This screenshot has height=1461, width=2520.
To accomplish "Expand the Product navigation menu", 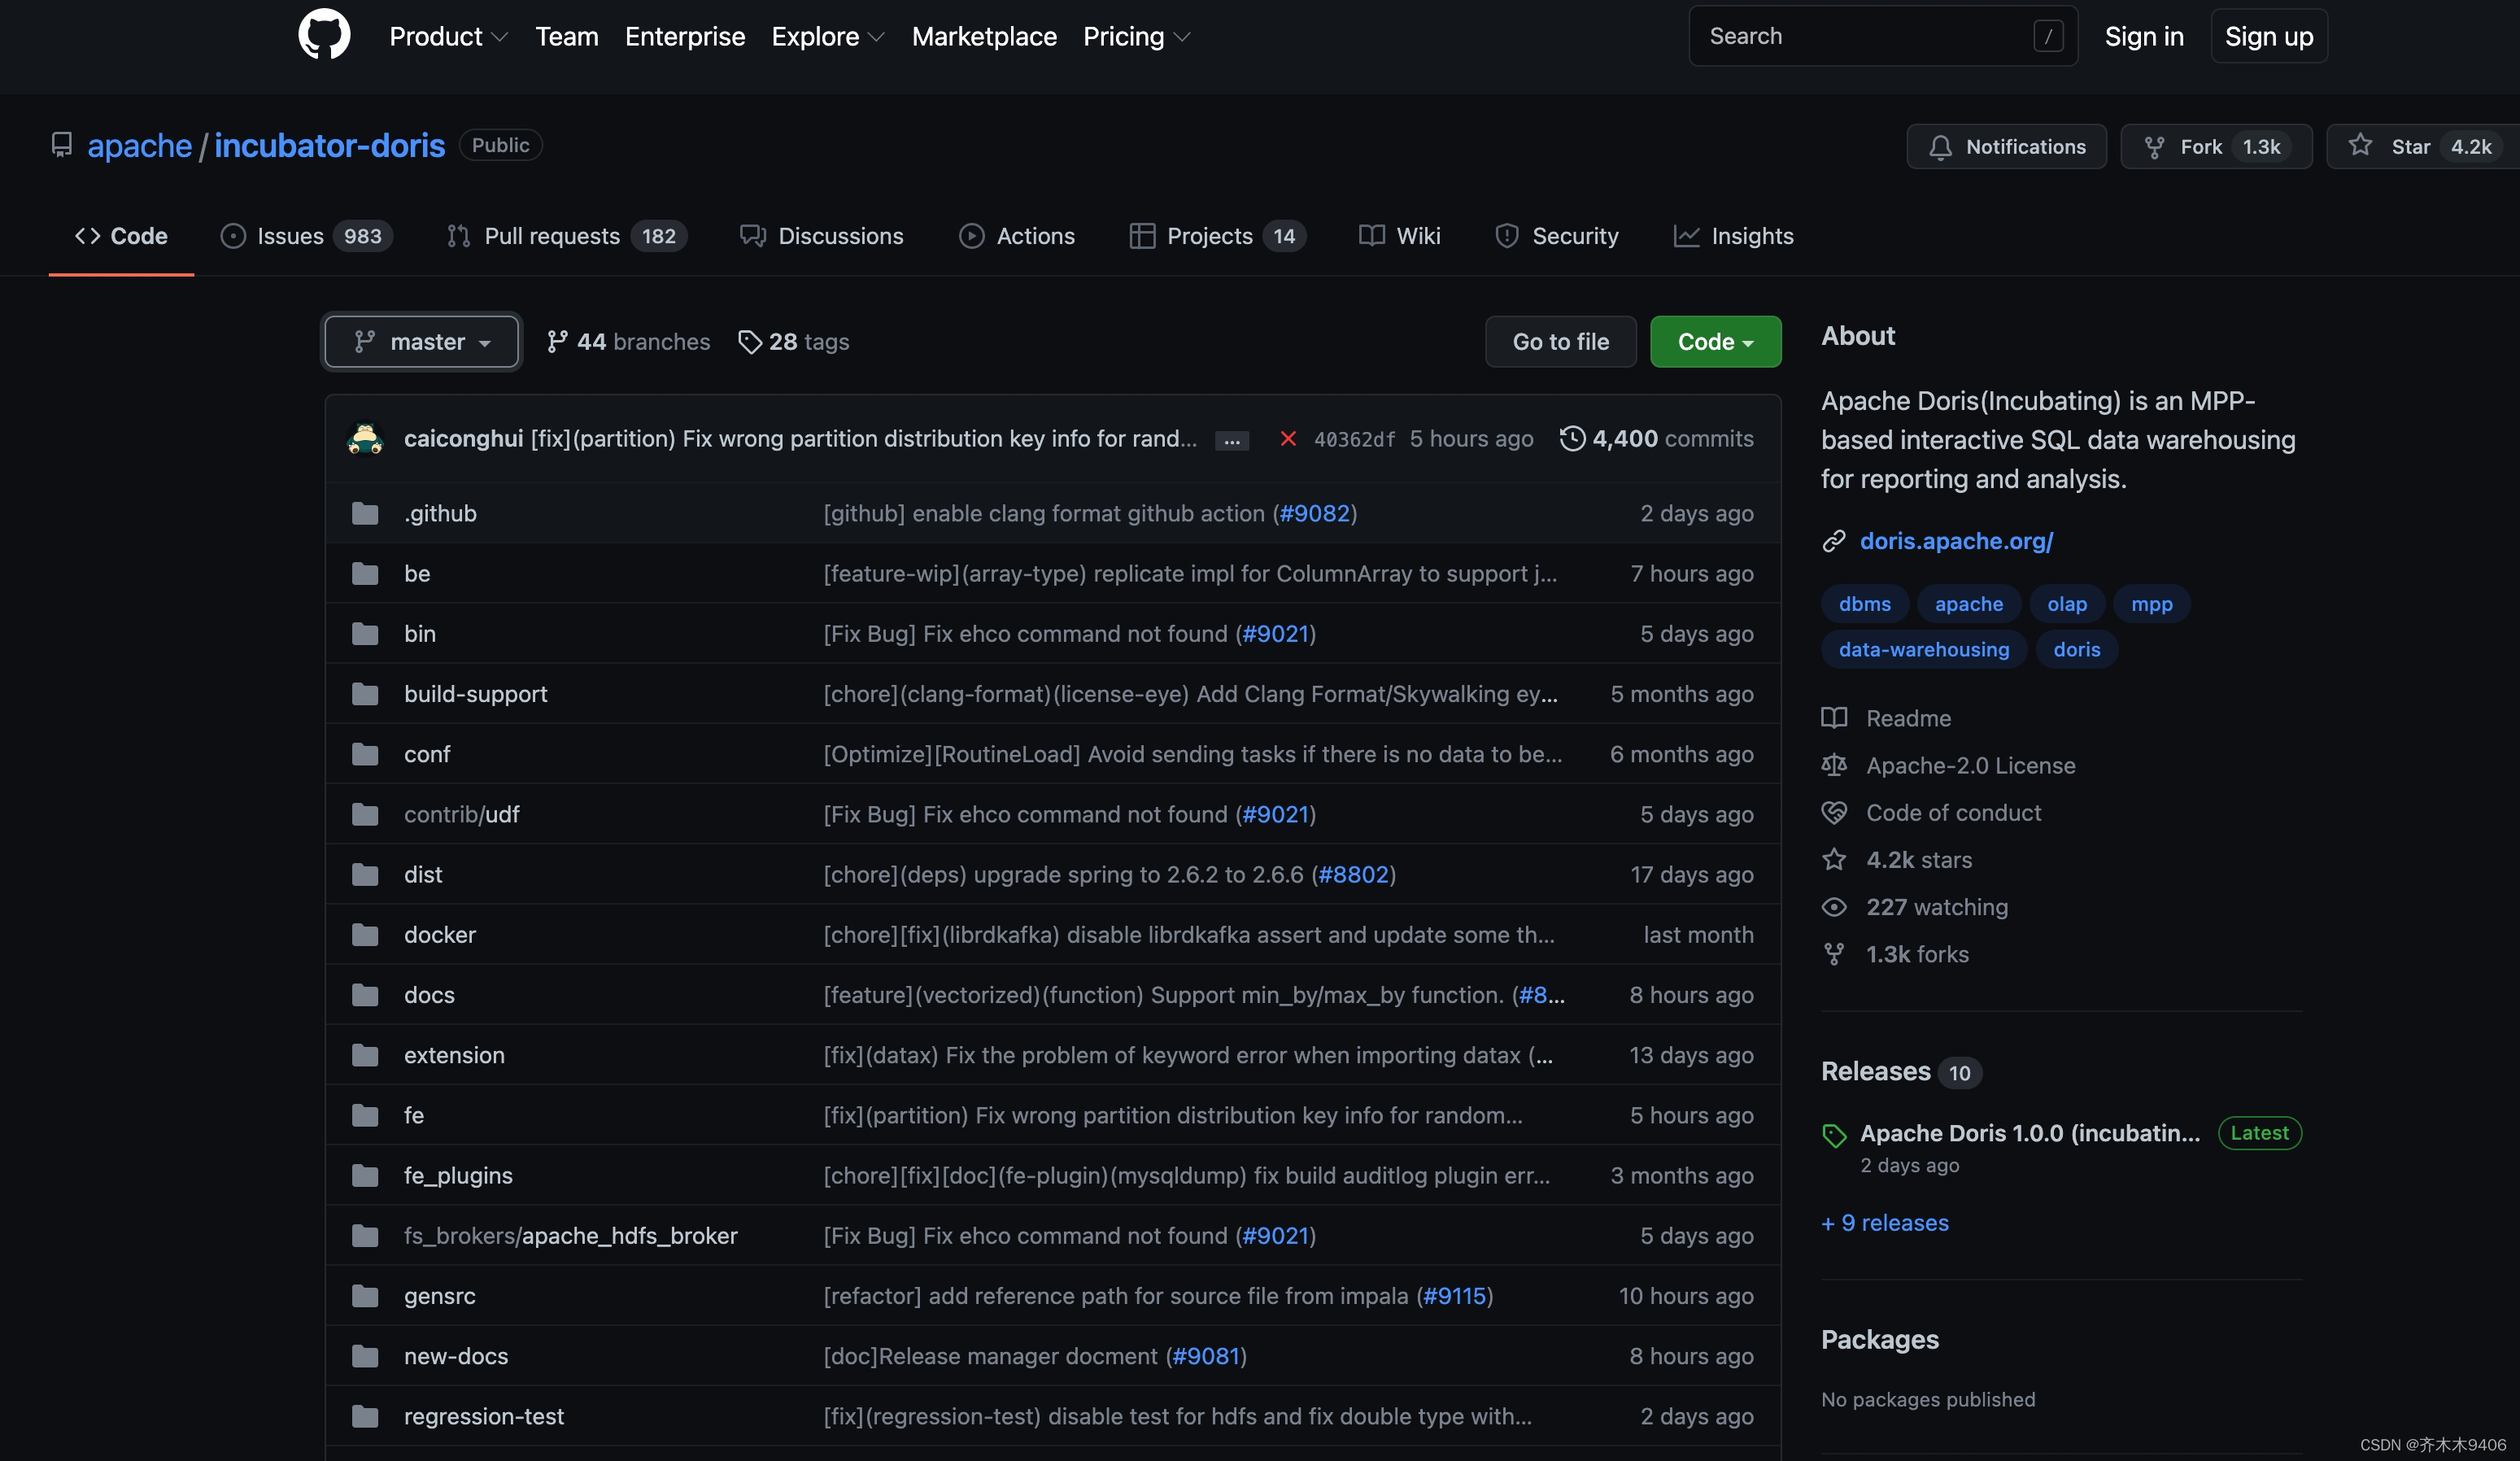I will point(448,37).
